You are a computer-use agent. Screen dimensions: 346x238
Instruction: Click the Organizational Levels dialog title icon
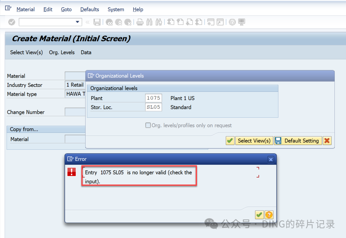[91, 76]
